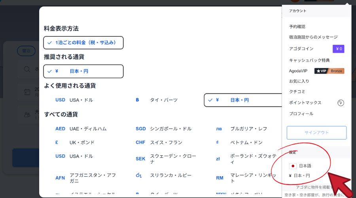The height and width of the screenshot is (198, 356).
Task: Choose USA・ドル under commonly used currencies
Action: [74, 100]
